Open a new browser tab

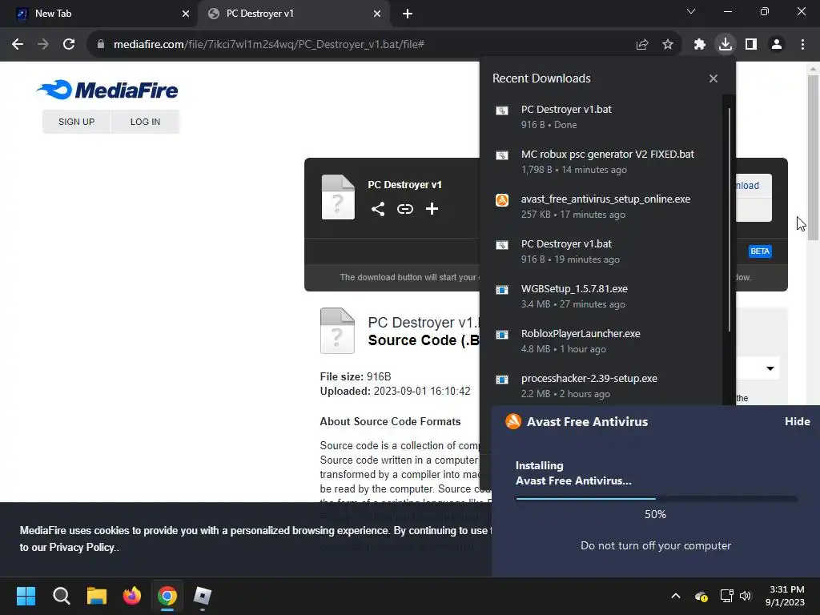click(408, 14)
